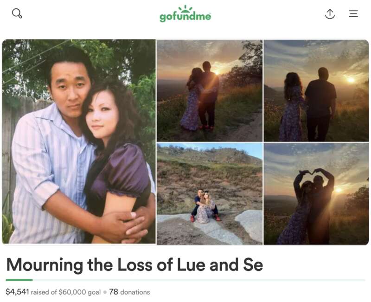Click the names Lue and Se in title

coord(220,265)
